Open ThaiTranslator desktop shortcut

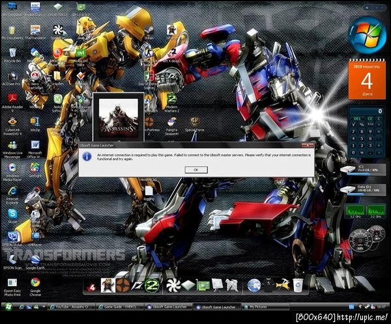point(35,33)
